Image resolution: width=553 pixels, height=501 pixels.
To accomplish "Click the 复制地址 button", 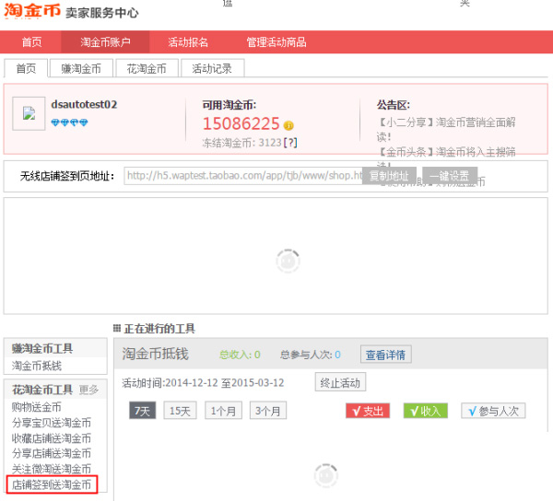I will pos(389,176).
